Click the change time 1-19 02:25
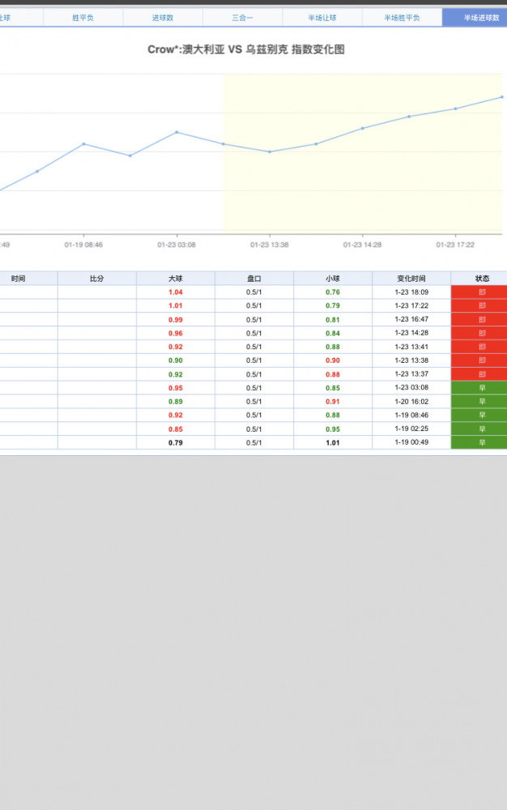The height and width of the screenshot is (810, 507). tap(411, 428)
